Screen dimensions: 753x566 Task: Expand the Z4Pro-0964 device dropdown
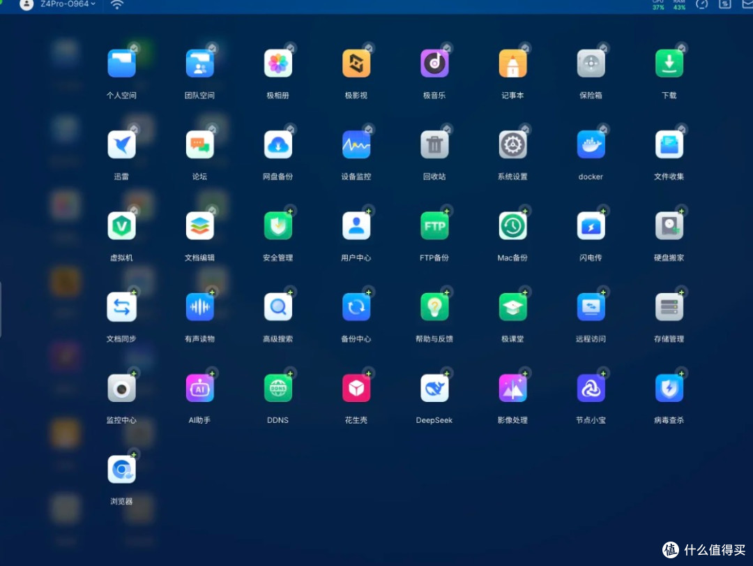(x=68, y=4)
